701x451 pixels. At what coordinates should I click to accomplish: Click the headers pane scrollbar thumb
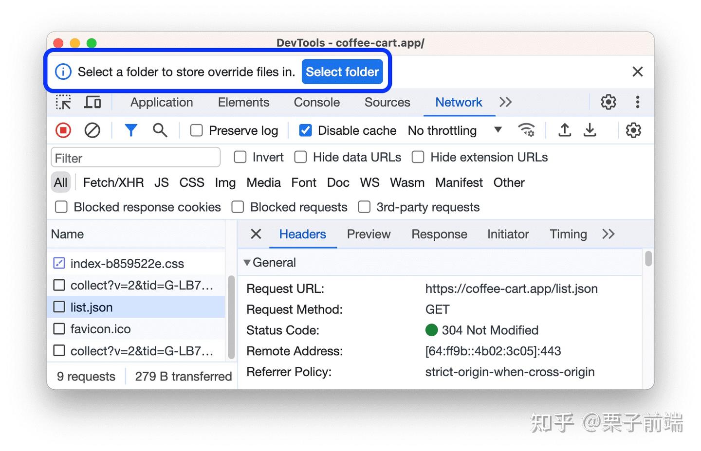648,258
